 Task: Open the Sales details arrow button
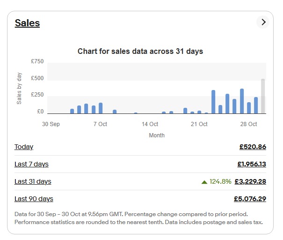point(263,22)
